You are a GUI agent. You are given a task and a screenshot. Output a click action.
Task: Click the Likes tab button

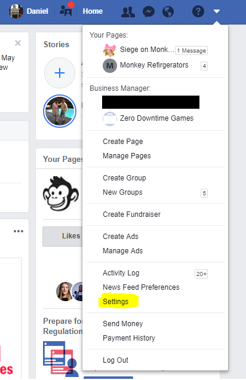(63, 236)
